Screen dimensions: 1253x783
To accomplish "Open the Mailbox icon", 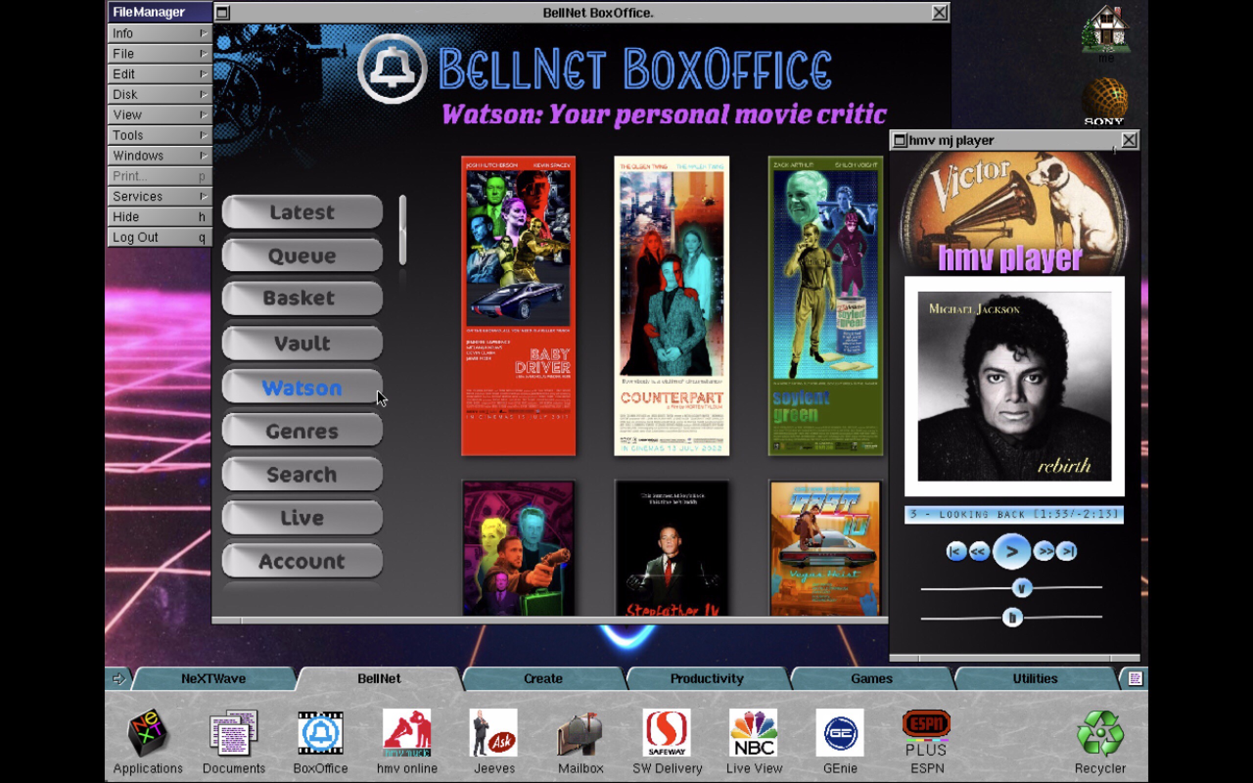I will coord(580,734).
